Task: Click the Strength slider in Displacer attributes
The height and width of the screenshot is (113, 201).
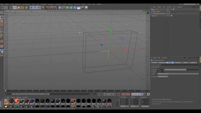Action: coord(182,70)
